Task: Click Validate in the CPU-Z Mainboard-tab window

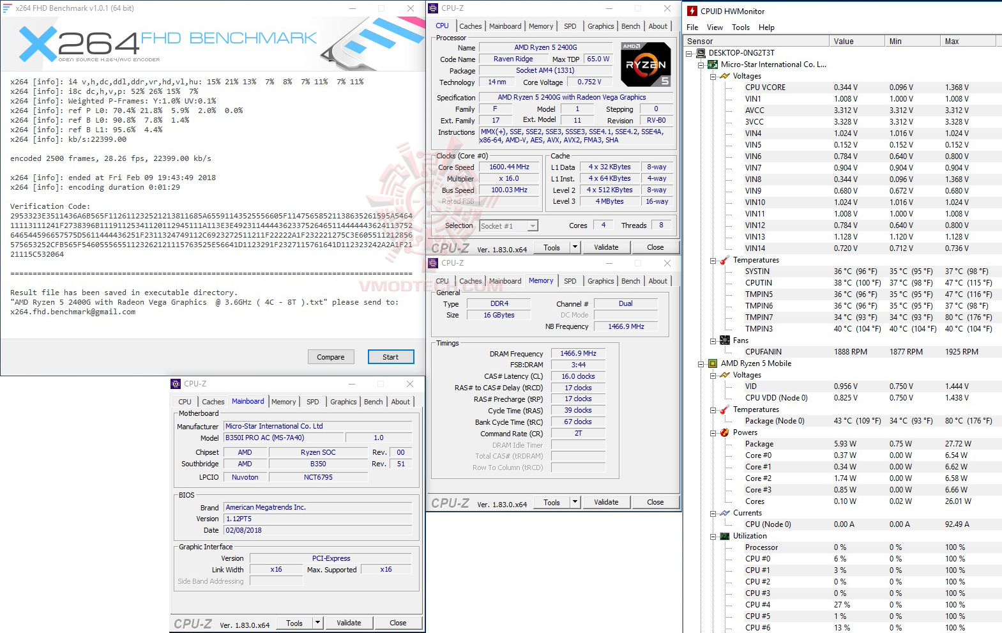Action: 349,623
